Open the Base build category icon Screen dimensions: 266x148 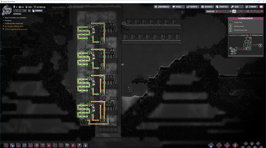(x=6, y=145)
